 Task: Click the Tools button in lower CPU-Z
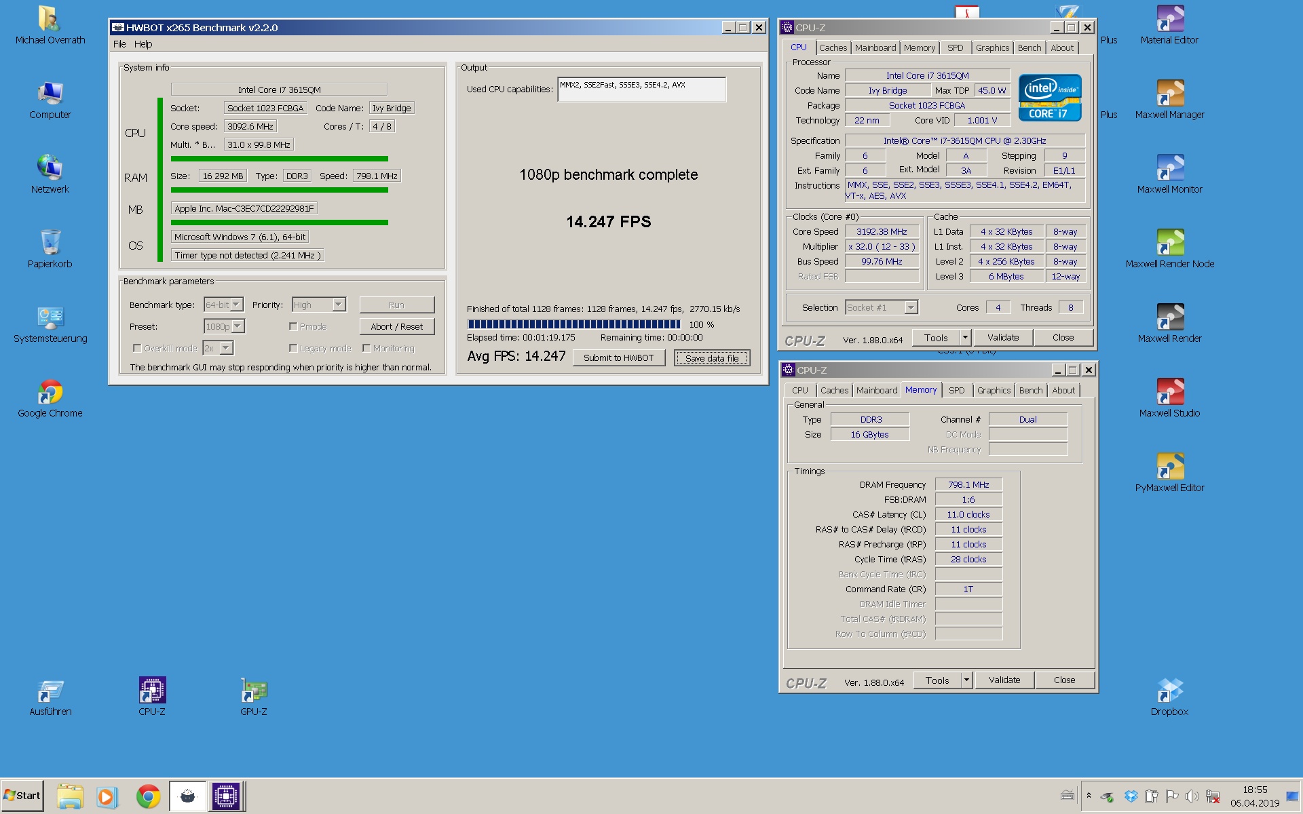937,680
